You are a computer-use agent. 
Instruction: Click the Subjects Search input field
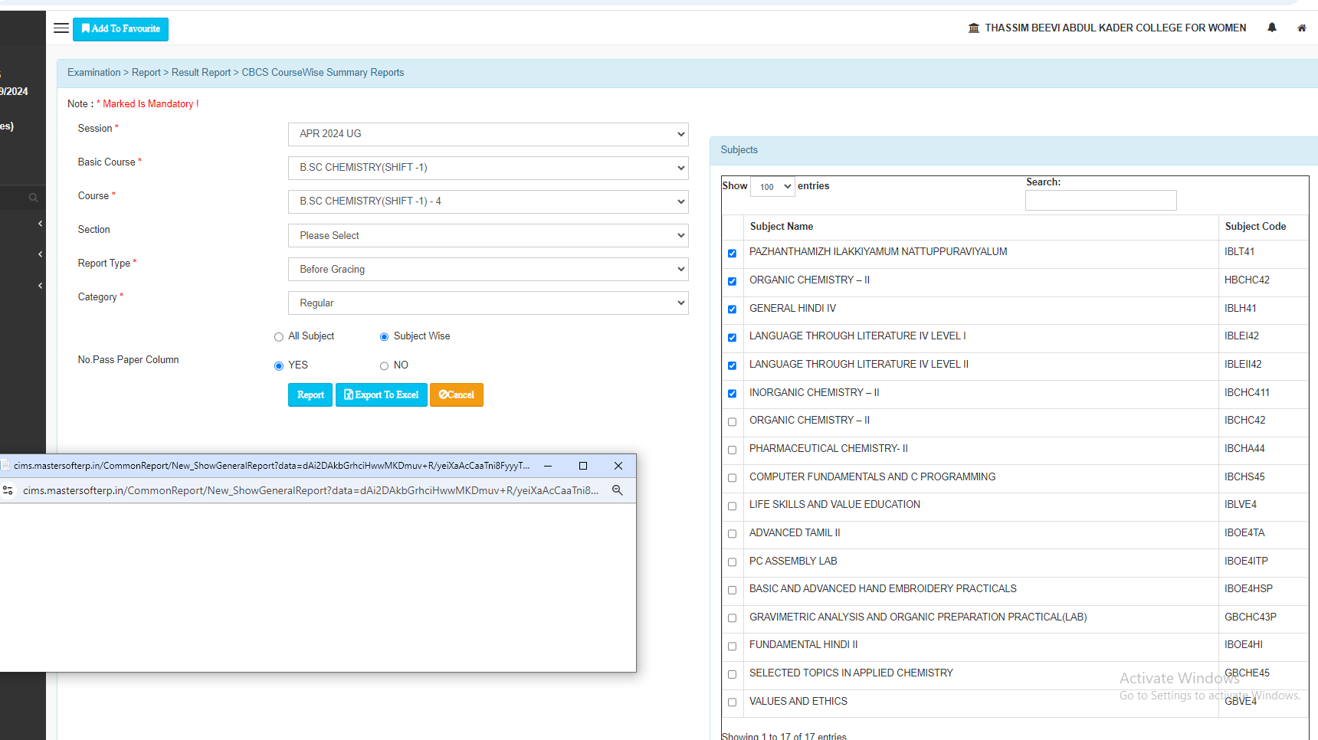1100,201
